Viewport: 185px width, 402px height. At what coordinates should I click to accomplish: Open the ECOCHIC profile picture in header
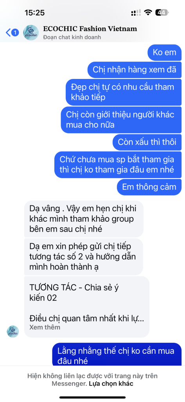coord(31,33)
